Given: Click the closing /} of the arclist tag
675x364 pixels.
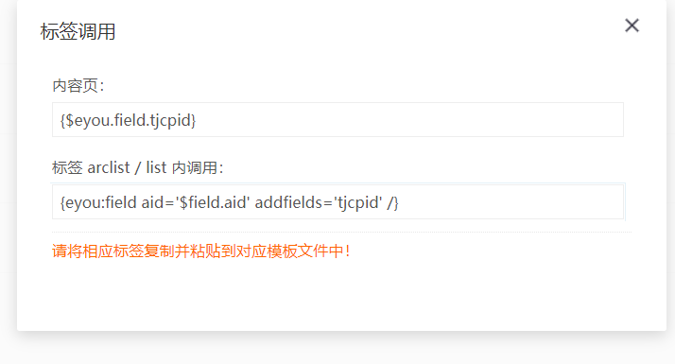Looking at the screenshot, I should click(392, 202).
